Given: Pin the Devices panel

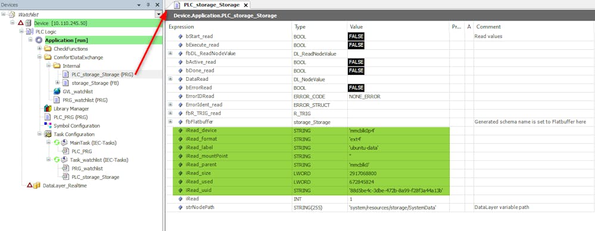Looking at the screenshot, I should point(148,5).
